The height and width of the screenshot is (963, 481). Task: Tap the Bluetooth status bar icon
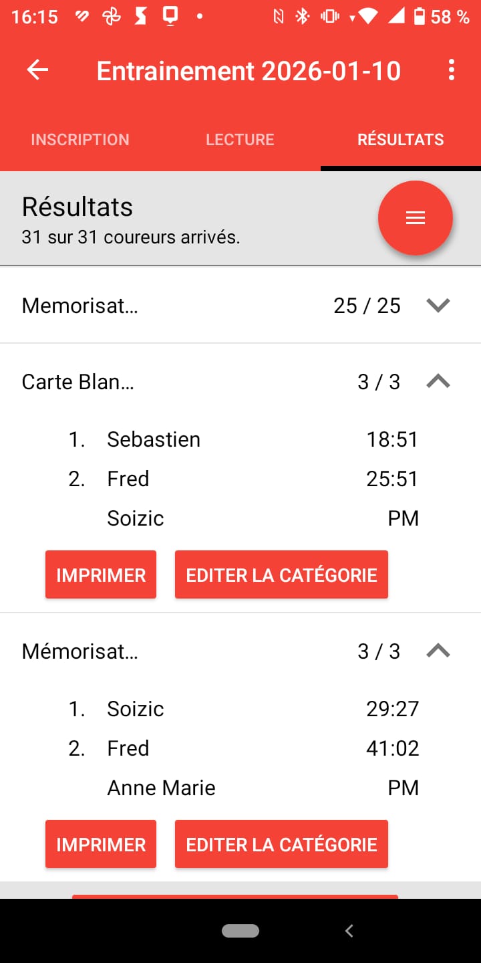pos(303,17)
